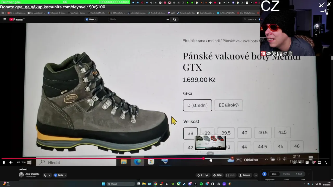Viewport: 333px width, 187px height.
Task: Open the Komunita služby Ste... bookmark
Action: 185,13
